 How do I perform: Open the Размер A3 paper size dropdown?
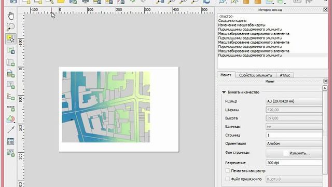(294, 101)
